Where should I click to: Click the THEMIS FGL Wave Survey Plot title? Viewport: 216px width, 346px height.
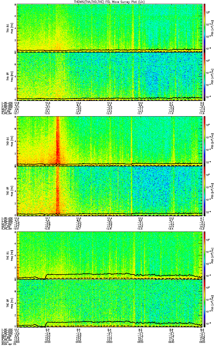coord(109,2)
